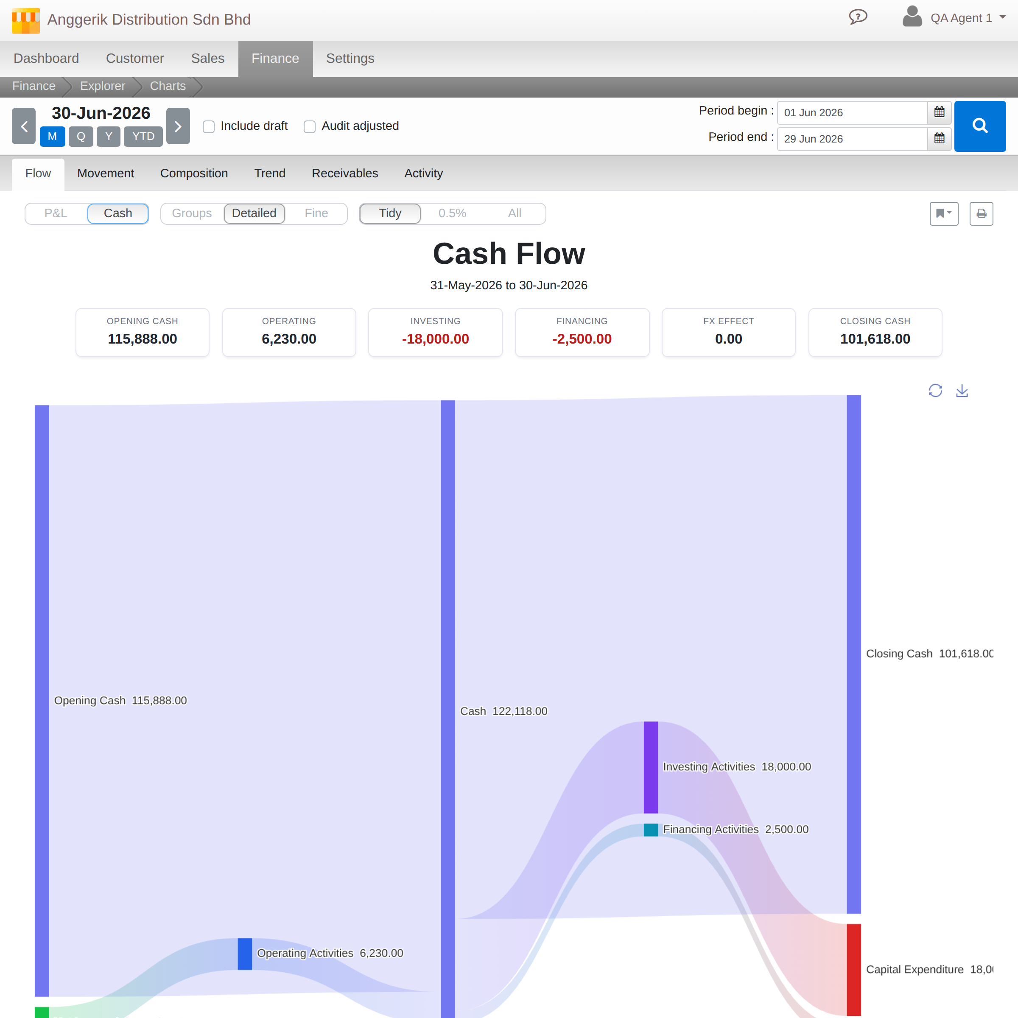Go to next period arrow
1018x1018 pixels.
coord(178,126)
